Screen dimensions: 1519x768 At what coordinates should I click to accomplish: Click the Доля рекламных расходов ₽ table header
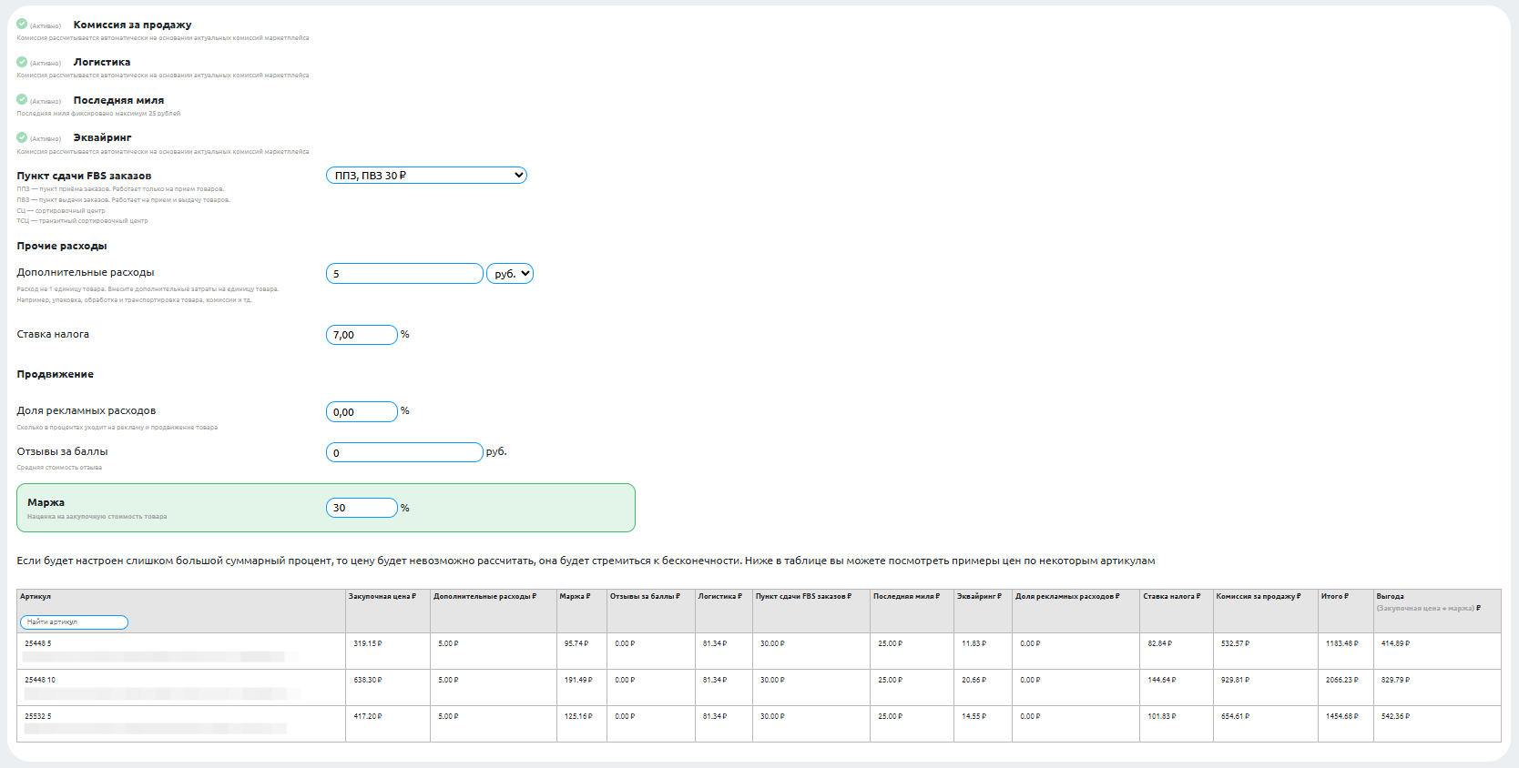coord(1067,597)
